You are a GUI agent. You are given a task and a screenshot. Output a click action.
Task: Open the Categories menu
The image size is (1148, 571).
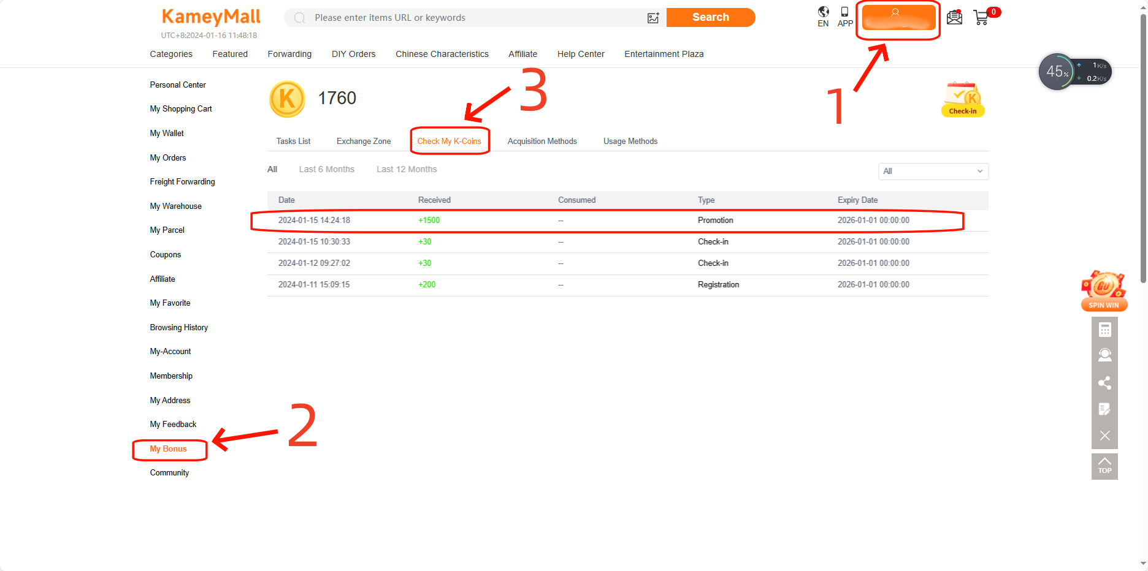[171, 54]
